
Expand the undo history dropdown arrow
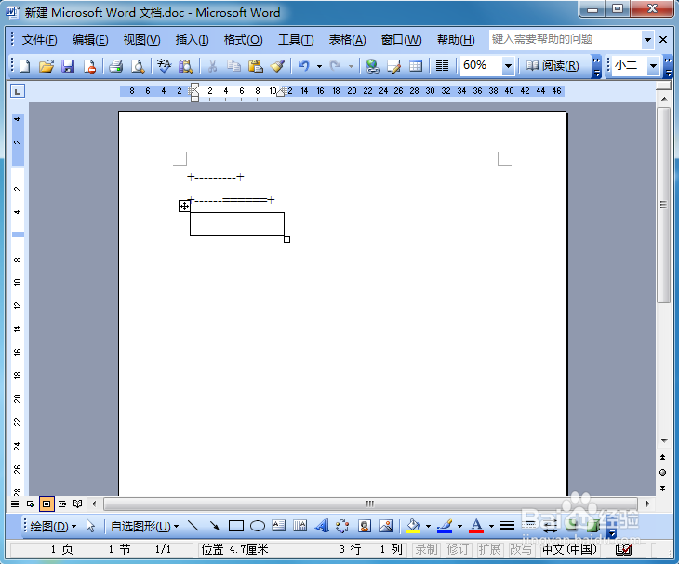click(x=319, y=66)
